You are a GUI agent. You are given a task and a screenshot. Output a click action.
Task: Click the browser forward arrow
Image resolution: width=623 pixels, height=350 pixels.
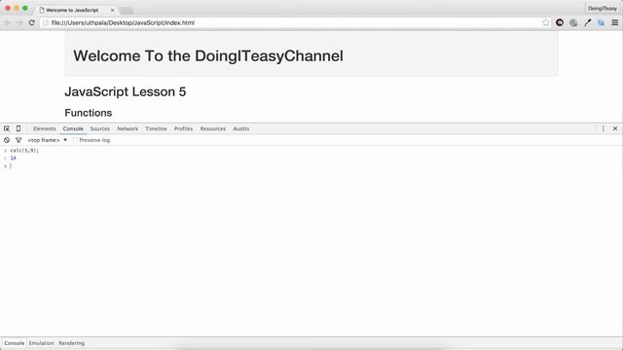coord(19,22)
